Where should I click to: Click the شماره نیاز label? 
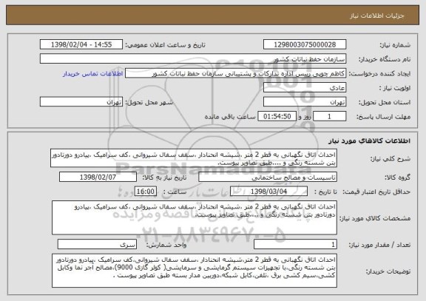(395, 45)
